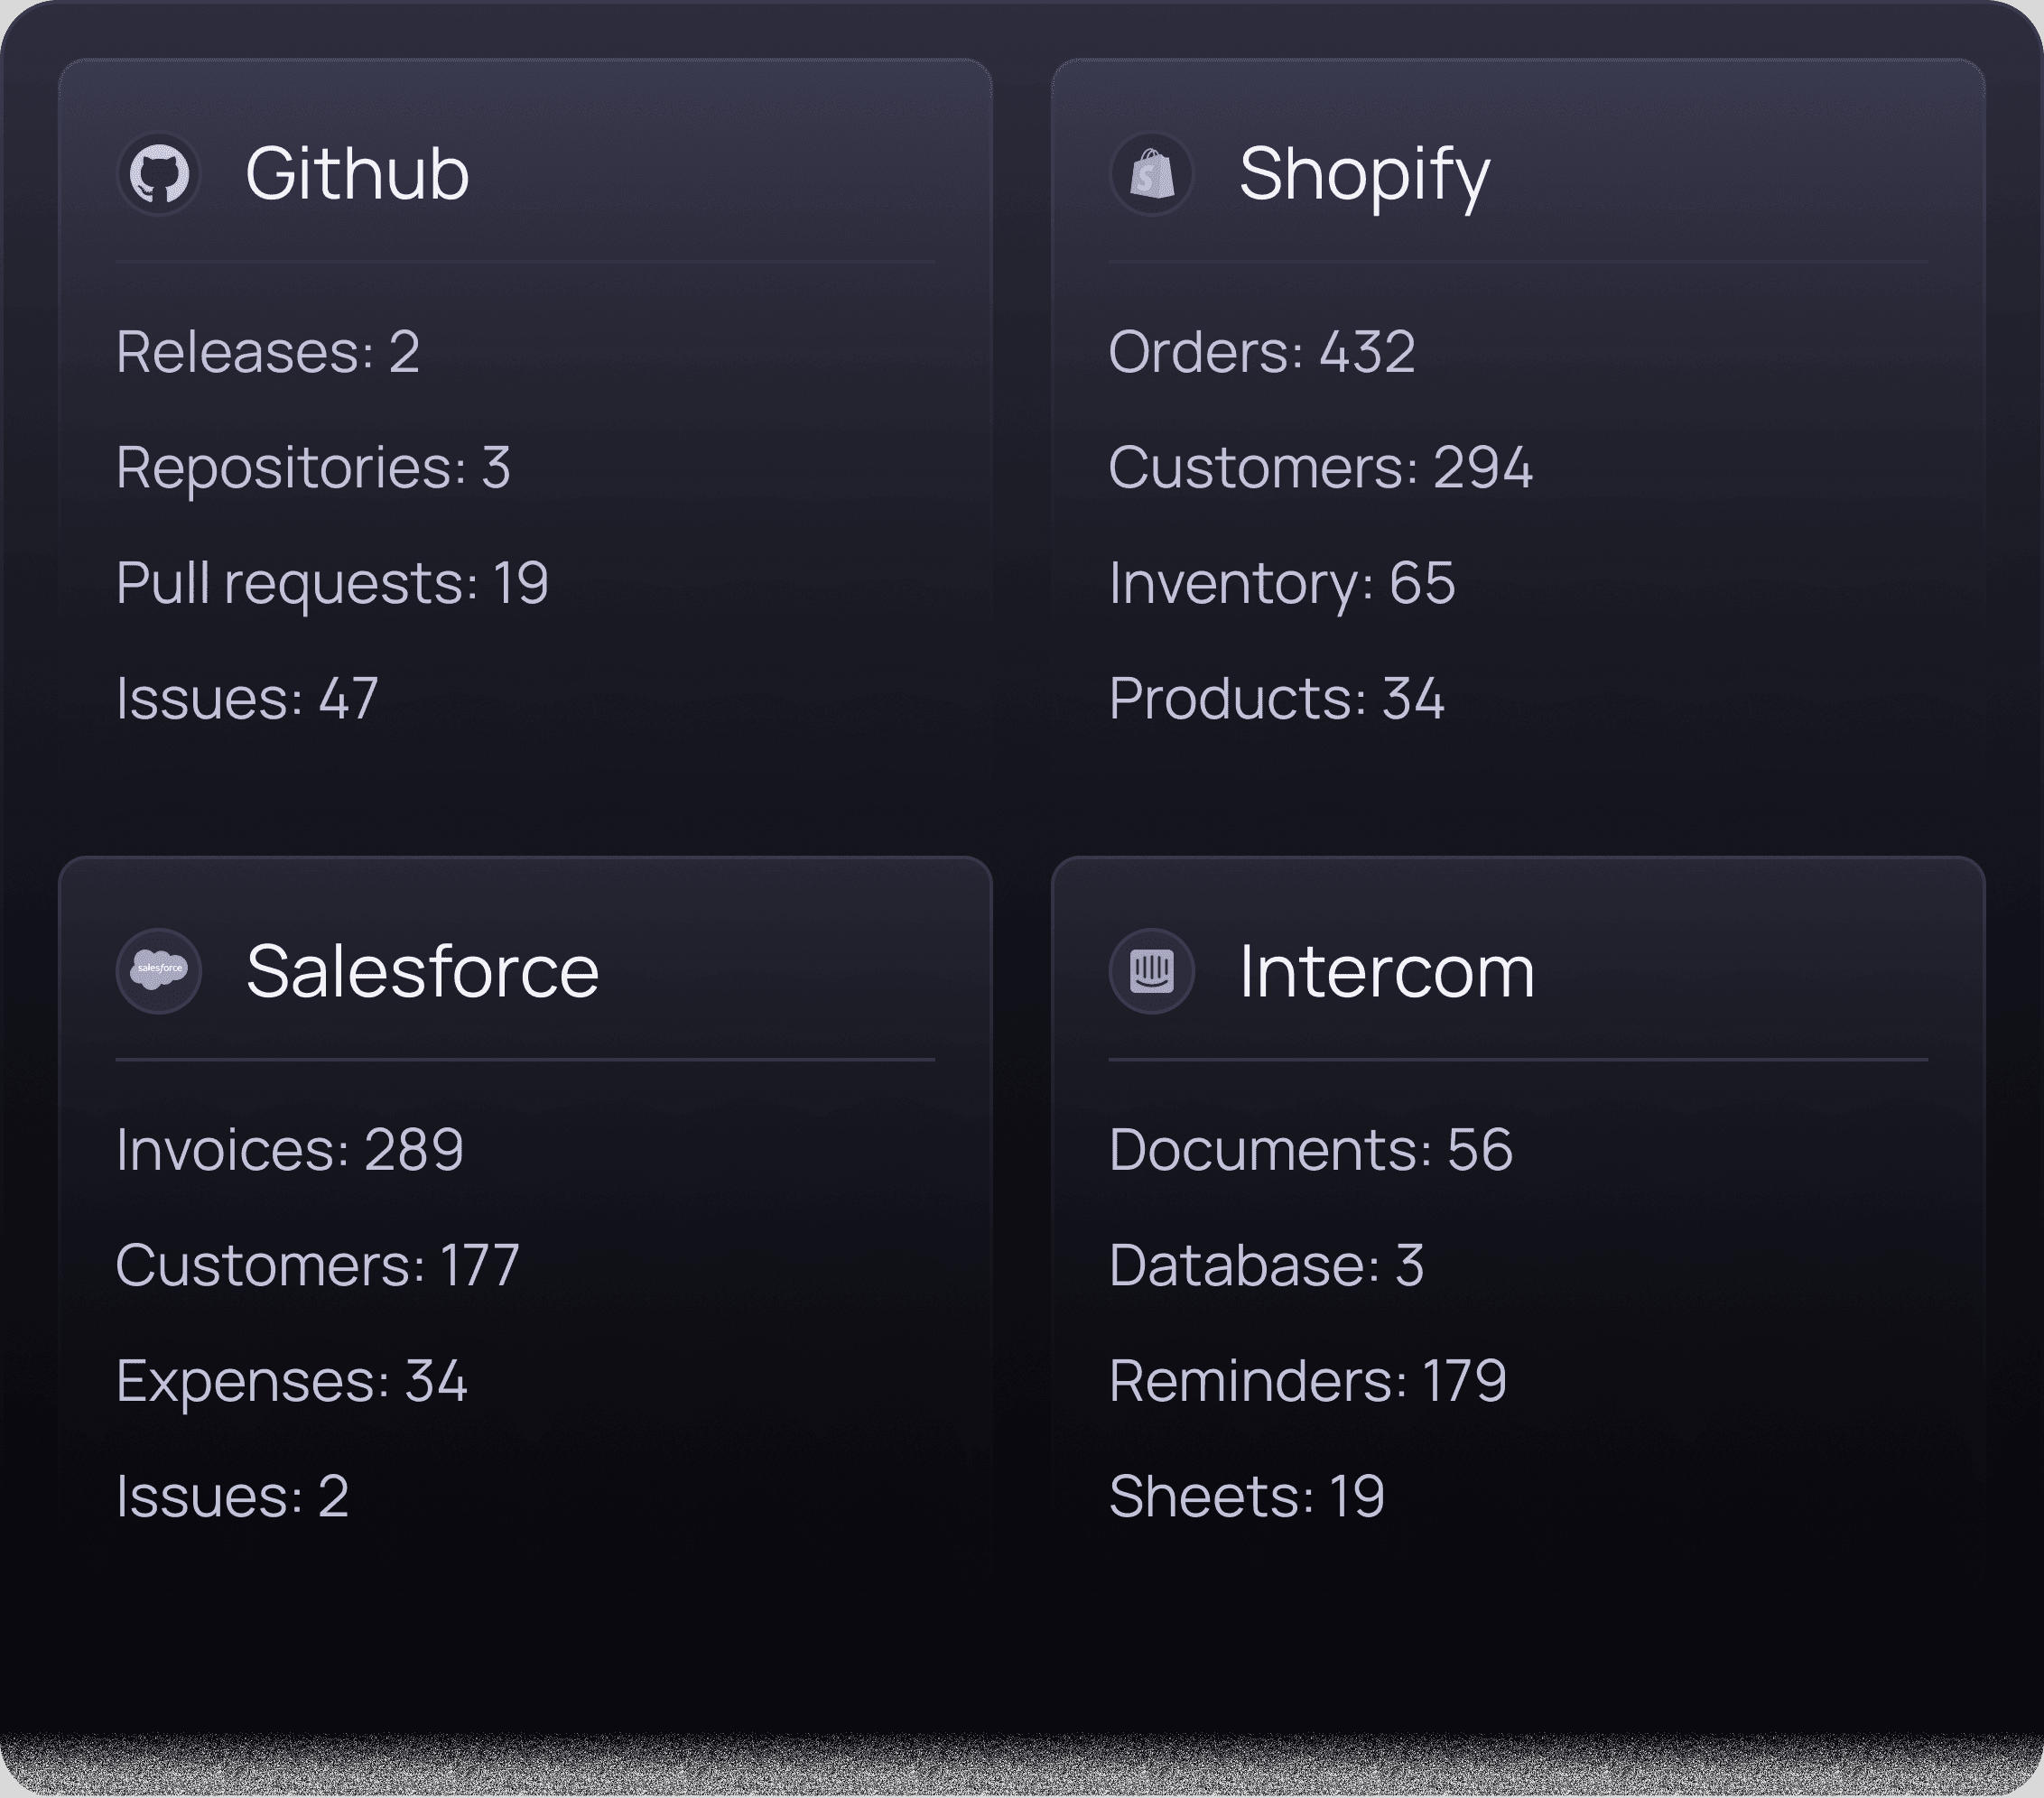Click 'Issues: 47' in Github card
Screen dimensions: 2044x1798
247,698
